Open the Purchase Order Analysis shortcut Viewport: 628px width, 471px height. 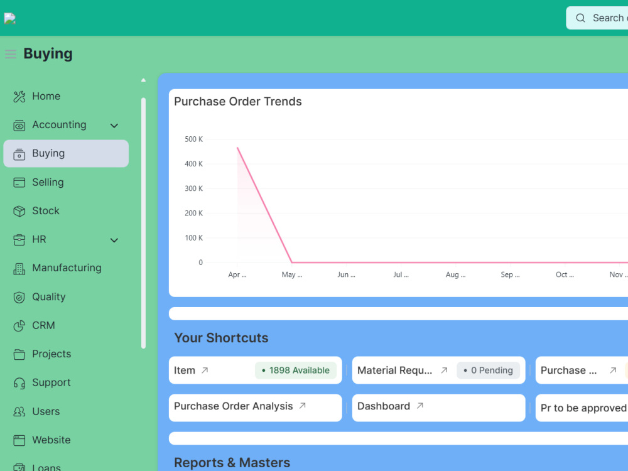tap(255, 408)
